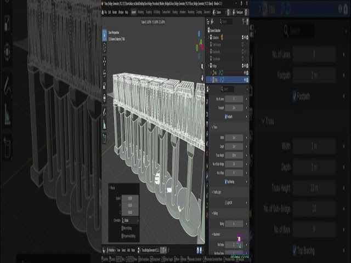
Task: Click the viewport zoom magnifier icon
Action: pyautogui.click(x=202, y=66)
